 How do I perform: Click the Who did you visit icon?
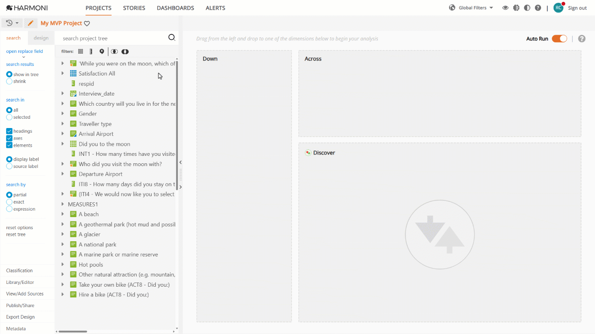click(x=73, y=164)
